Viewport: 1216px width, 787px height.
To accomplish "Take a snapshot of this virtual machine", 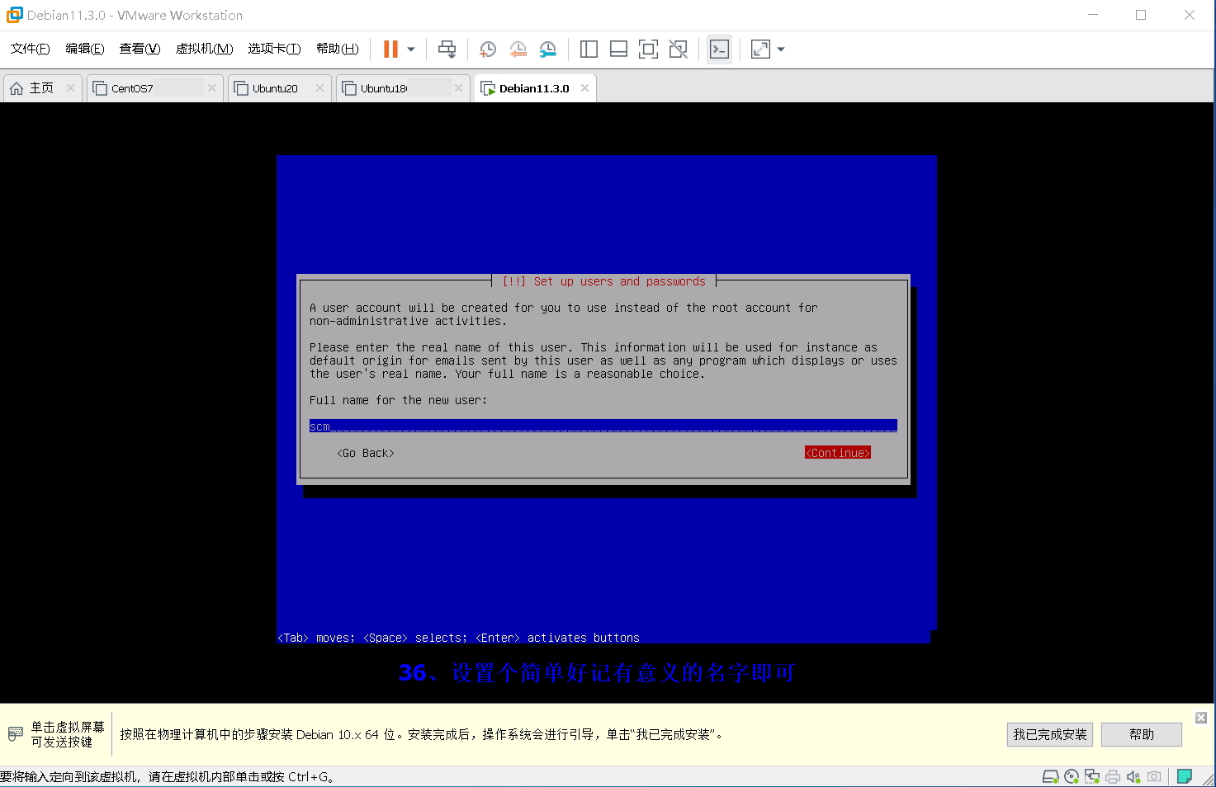I will tap(488, 49).
